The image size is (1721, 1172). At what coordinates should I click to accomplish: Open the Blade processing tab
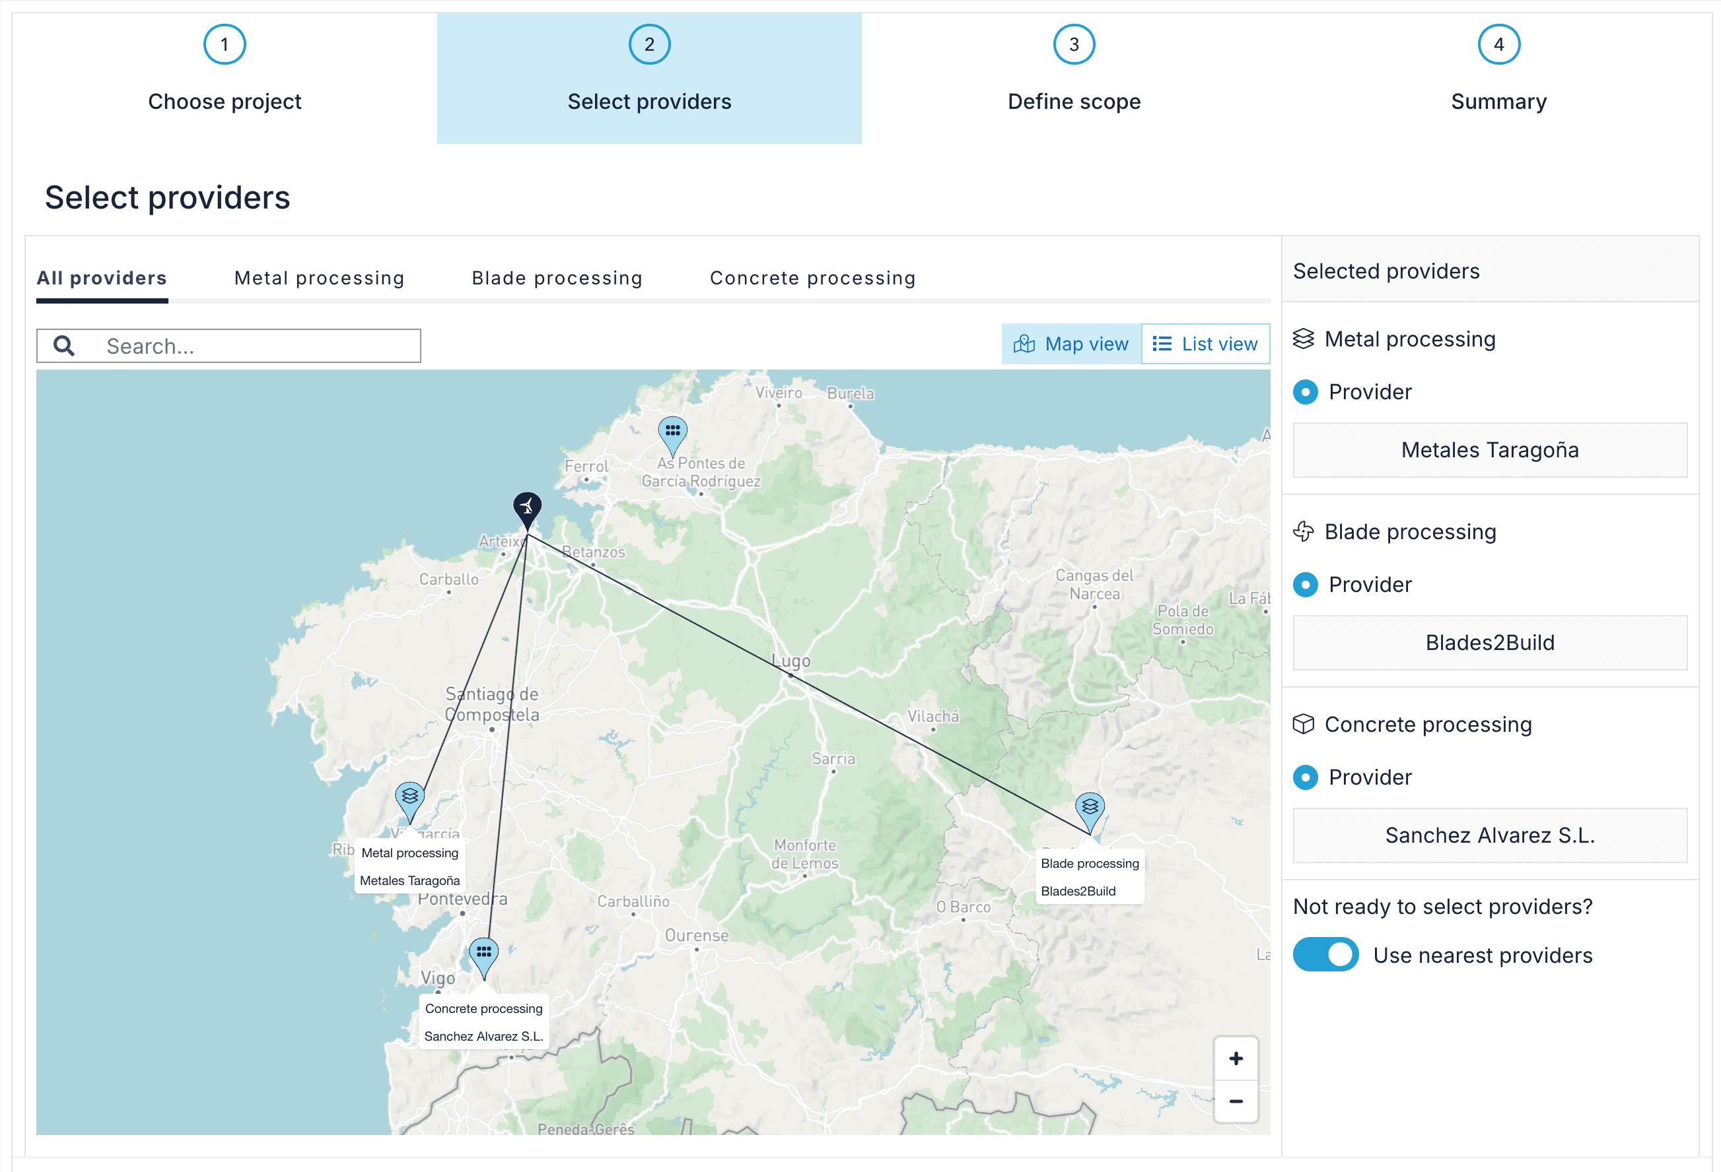click(x=557, y=278)
